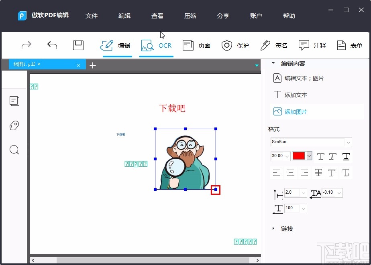The width and height of the screenshot is (371, 265).
Task: Toggle italic text formatting
Action: [x=332, y=156]
